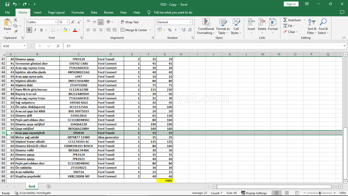Switch to the Formulas tab

click(x=78, y=13)
